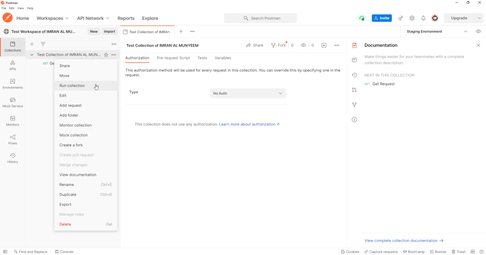This screenshot has width=486, height=255.
Task: Select Run collection from the context menu
Action: click(x=86, y=86)
